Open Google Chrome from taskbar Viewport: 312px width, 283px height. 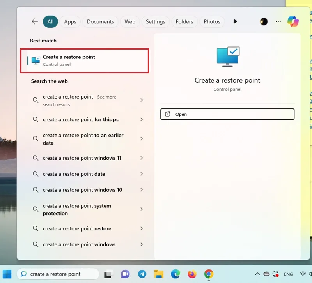point(209,274)
